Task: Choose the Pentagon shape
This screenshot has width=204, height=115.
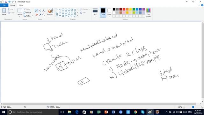Action: coord(63,13)
